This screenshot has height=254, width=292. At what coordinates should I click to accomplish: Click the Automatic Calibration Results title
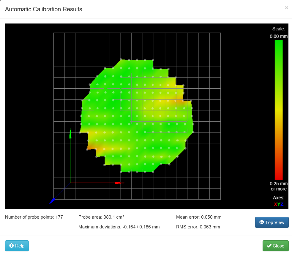(44, 9)
